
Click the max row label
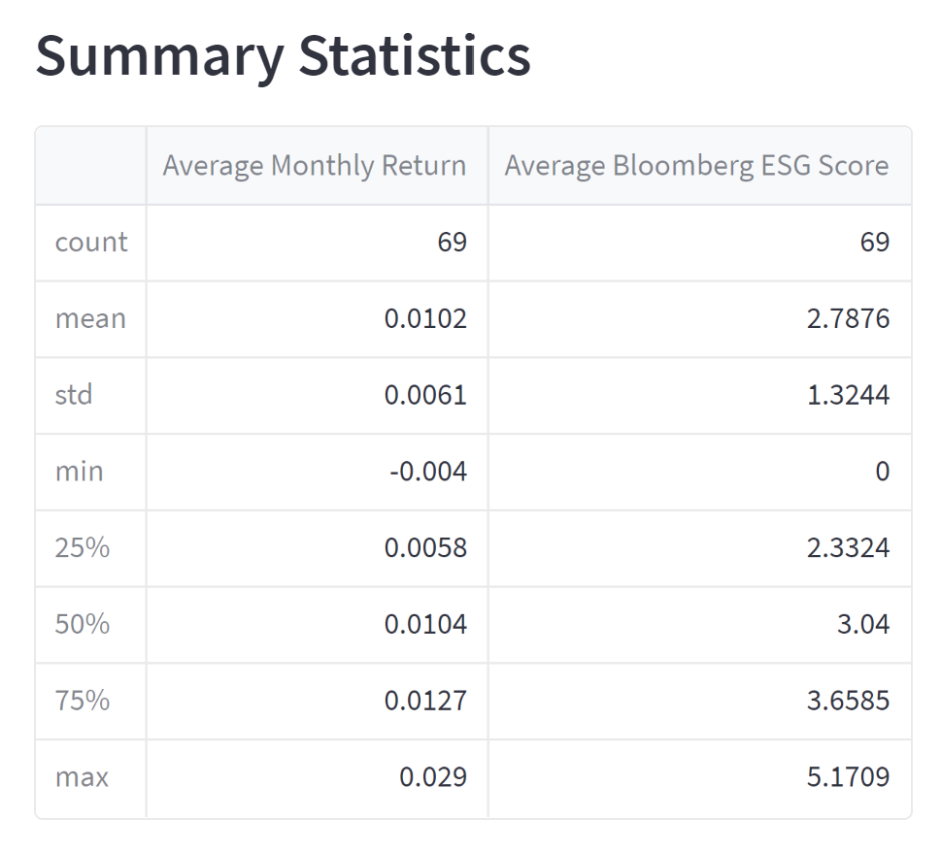[82, 777]
